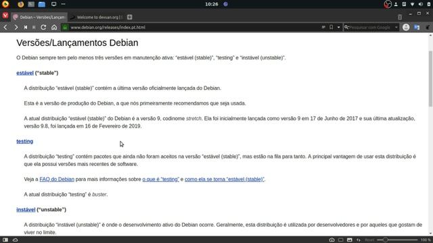The width and height of the screenshot is (433, 243).
Task: Click the Versões/Lançamentos Debian heading
Action: coord(77,43)
